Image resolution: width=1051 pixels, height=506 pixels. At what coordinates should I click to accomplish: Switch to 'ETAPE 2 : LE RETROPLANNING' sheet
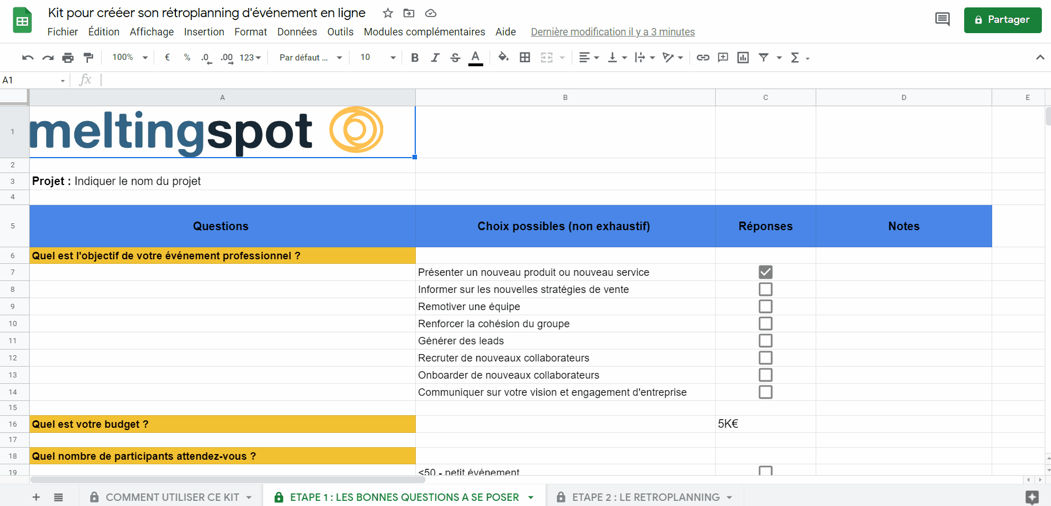[x=646, y=497]
